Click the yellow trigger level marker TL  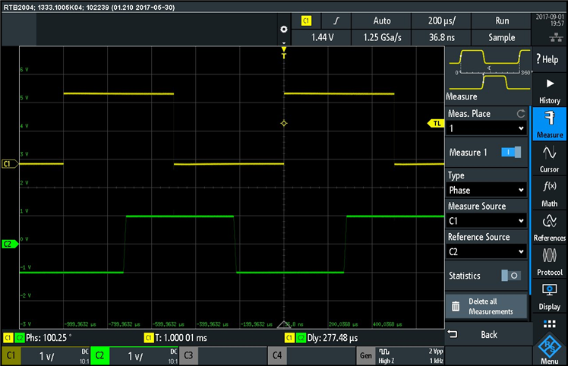click(436, 123)
